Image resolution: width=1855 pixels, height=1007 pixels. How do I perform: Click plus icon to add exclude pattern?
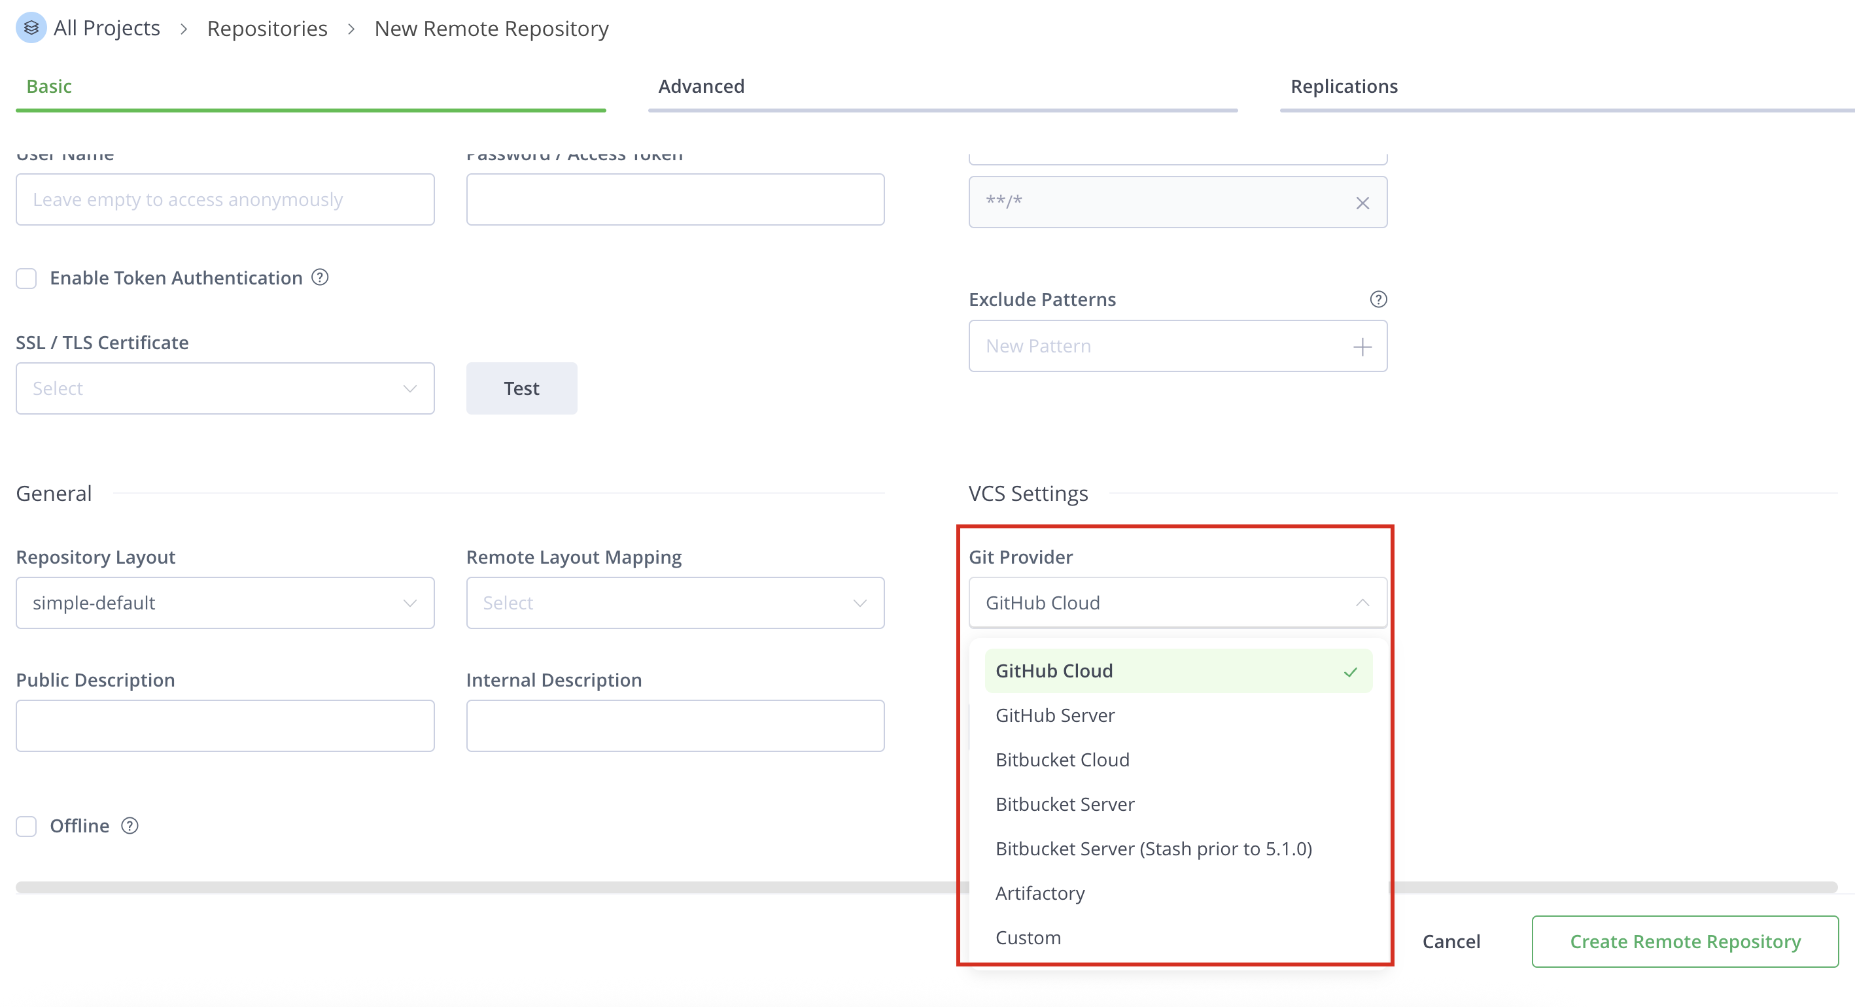point(1362,347)
